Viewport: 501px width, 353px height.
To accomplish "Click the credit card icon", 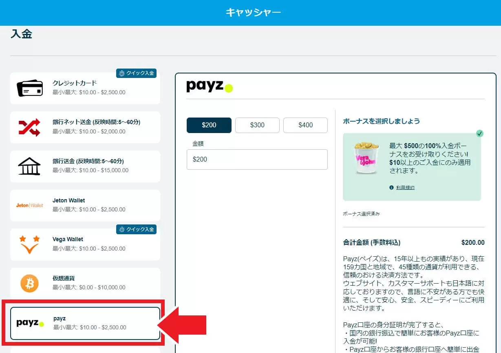I will pos(30,88).
